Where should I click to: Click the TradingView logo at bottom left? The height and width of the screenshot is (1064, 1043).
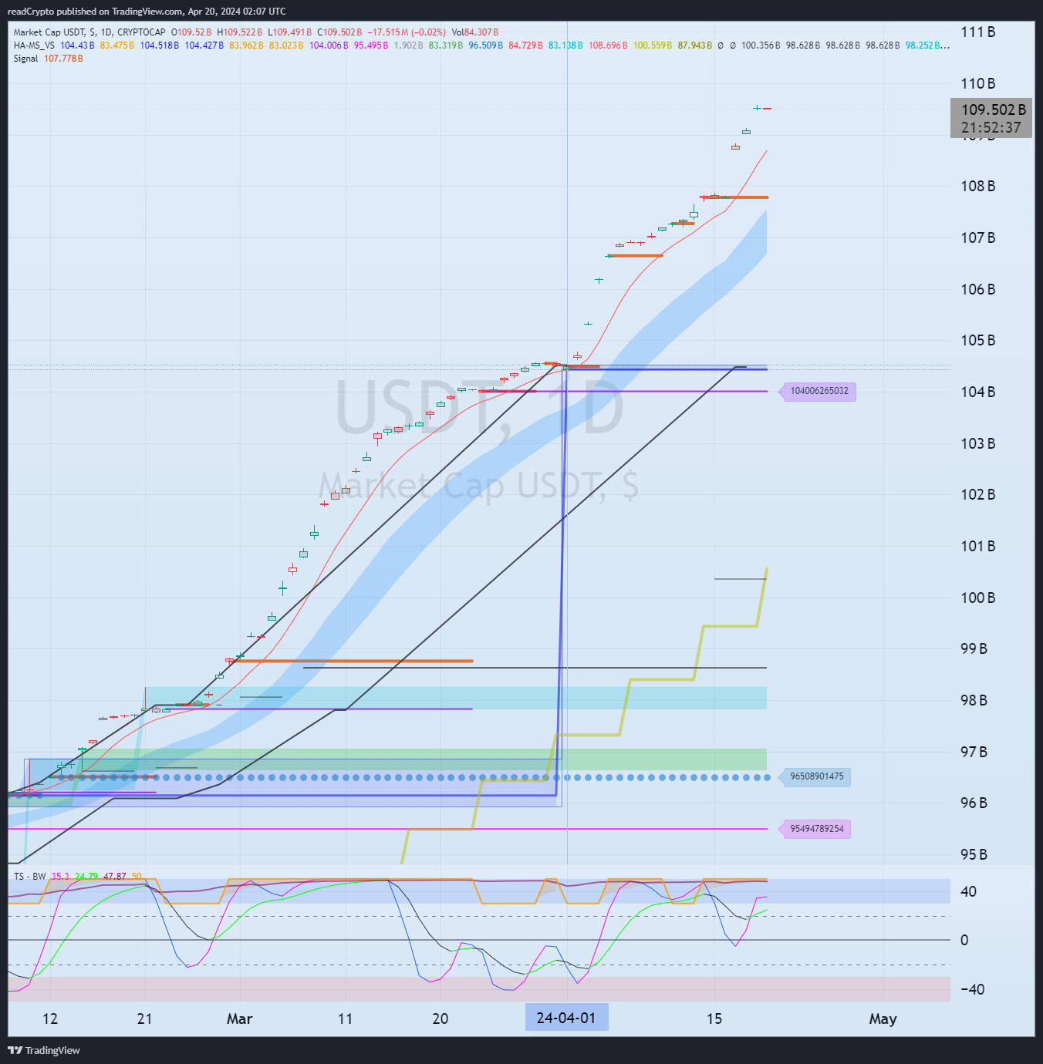coord(44,1050)
